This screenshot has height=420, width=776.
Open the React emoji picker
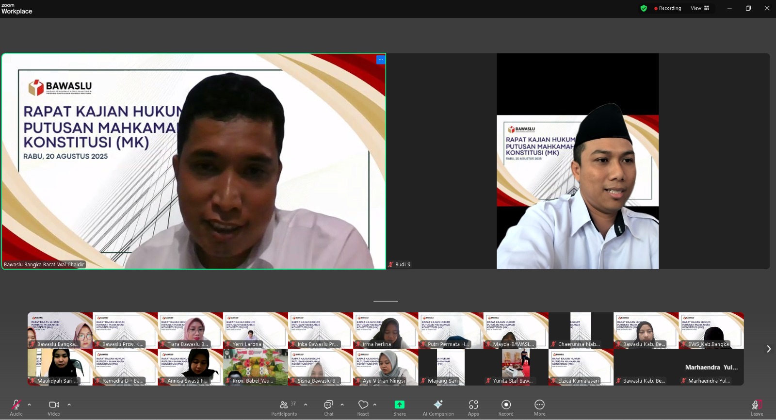363,407
